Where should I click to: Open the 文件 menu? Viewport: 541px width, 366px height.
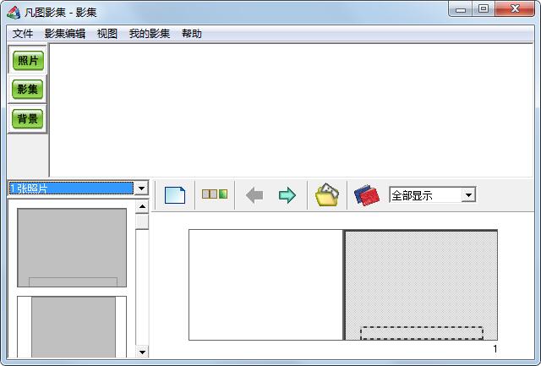click(x=23, y=34)
